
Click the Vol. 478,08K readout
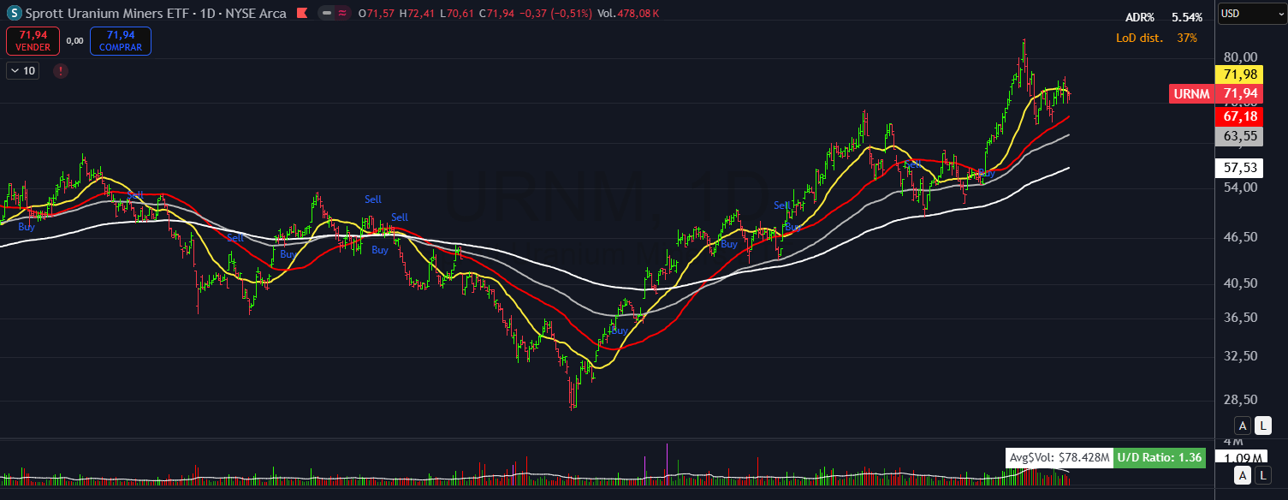point(628,14)
